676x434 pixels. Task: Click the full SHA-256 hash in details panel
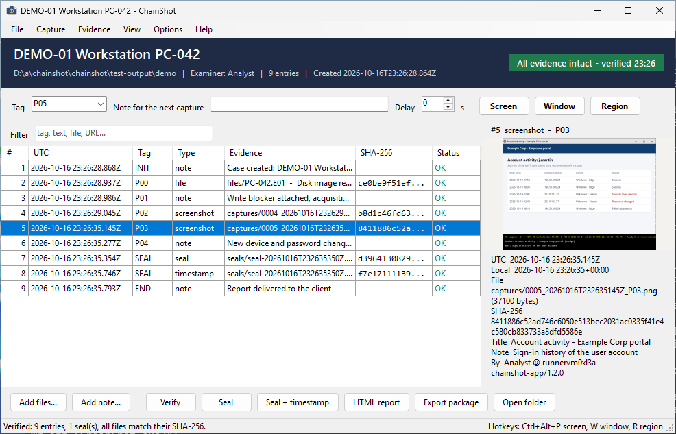coord(577,326)
